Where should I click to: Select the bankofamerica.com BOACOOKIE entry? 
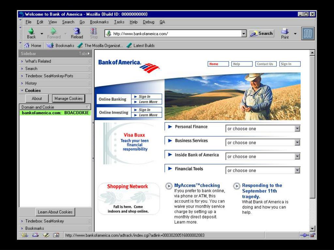coord(55,113)
